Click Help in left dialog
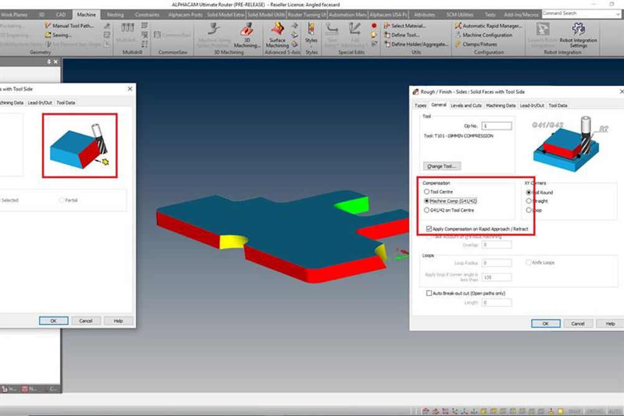The image size is (624, 416). click(x=118, y=321)
